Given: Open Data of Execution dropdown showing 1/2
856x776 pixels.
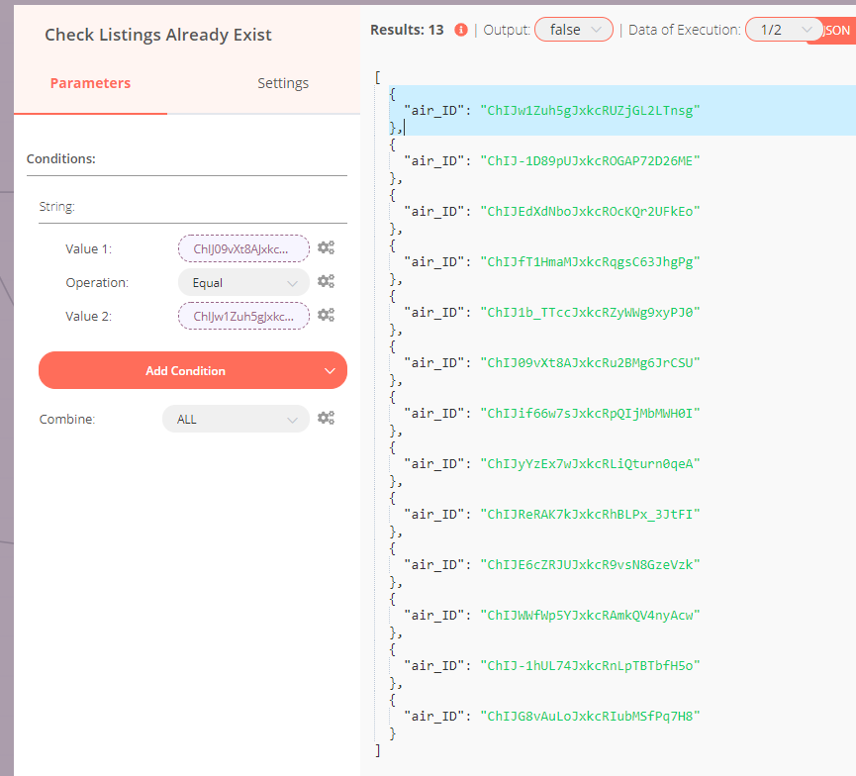Looking at the screenshot, I should (784, 30).
